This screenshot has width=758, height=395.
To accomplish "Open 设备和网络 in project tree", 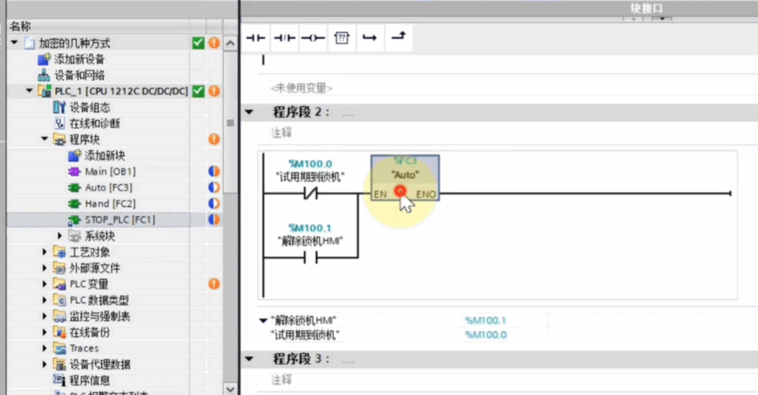I will pyautogui.click(x=79, y=76).
